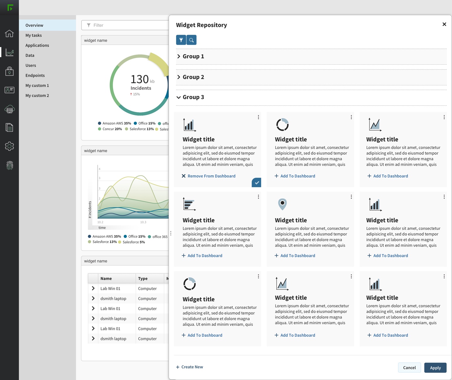Open the options menu of the second-row bar chart widget card
Viewport: 452px width, 380px height.
pyautogui.click(x=444, y=197)
